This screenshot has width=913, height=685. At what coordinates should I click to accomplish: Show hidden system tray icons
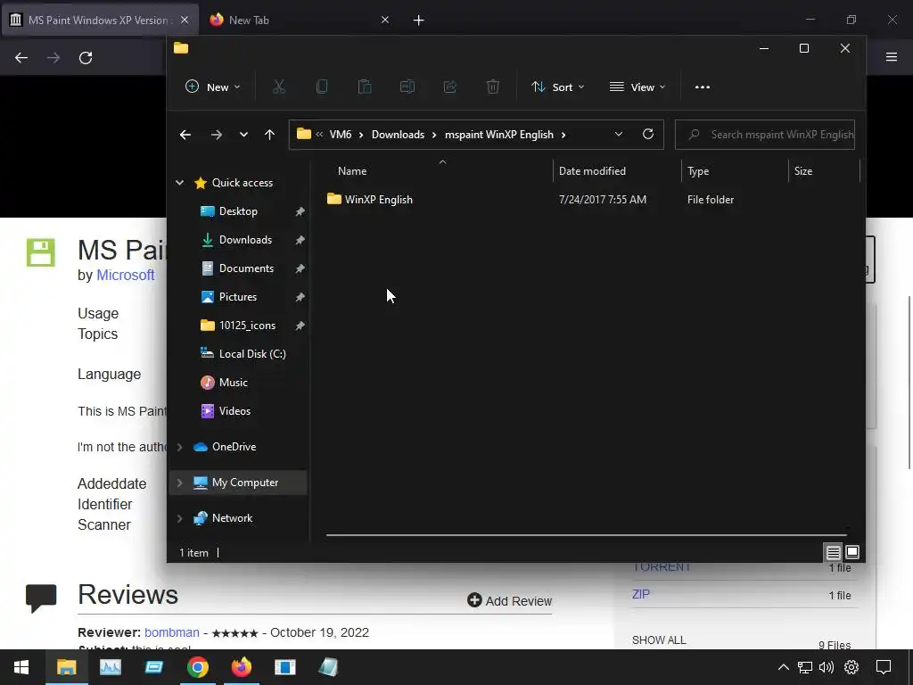784,667
